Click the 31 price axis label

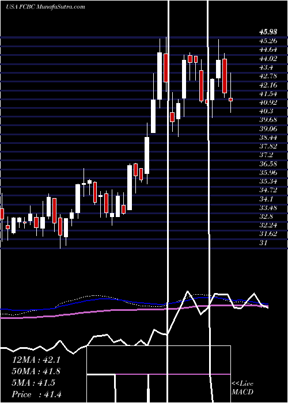coord(264,243)
